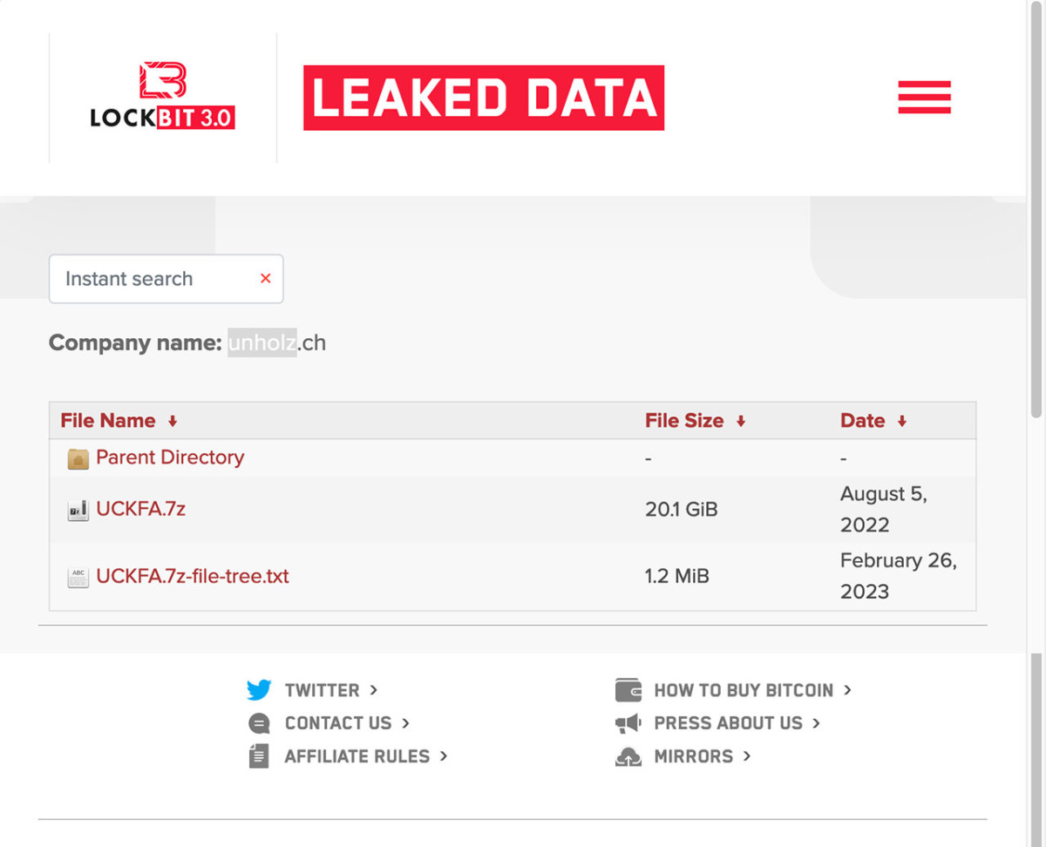Navigate to Parent Directory
This screenshot has height=847, width=1046.
point(171,457)
